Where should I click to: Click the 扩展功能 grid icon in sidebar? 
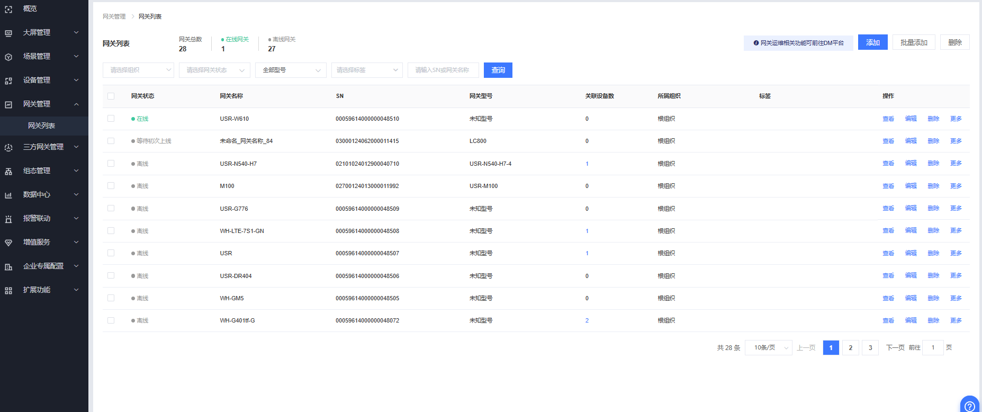pyautogui.click(x=8, y=290)
